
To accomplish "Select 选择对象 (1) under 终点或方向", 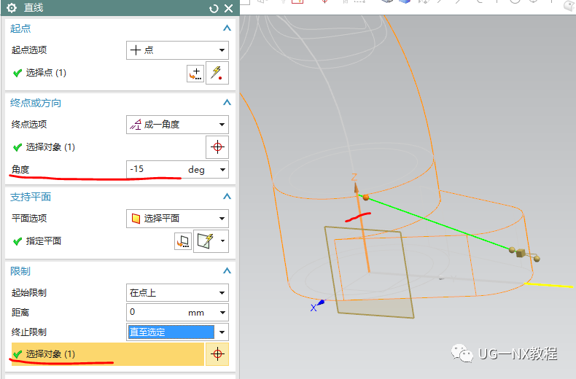I will click(44, 147).
